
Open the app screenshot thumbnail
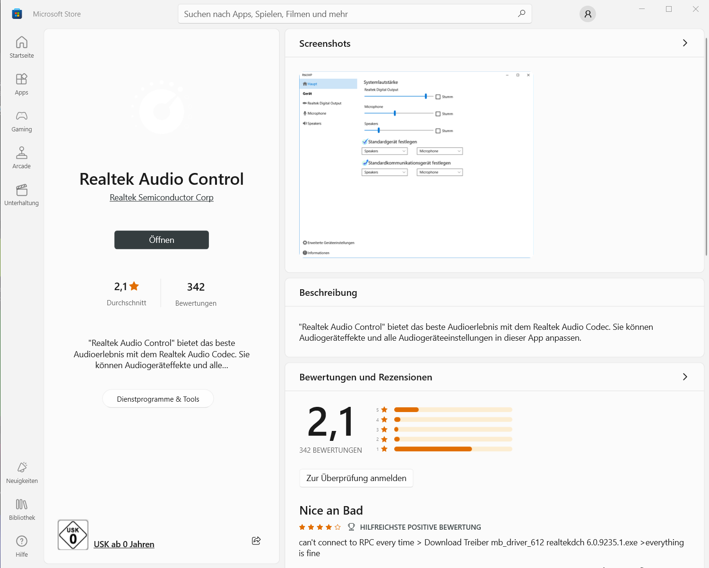[416, 164]
